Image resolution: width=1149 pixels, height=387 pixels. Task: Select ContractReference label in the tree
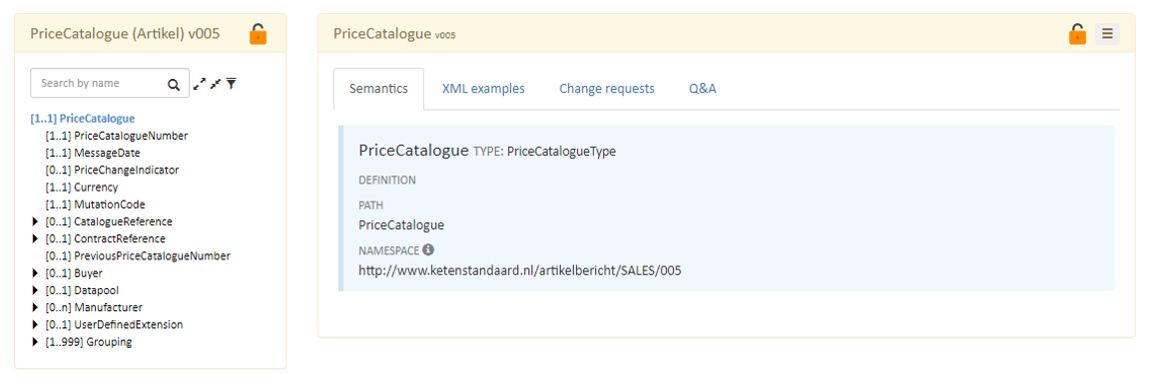105,238
